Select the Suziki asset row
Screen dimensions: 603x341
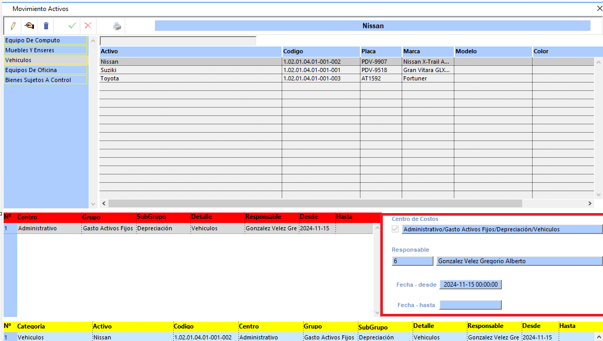point(190,70)
